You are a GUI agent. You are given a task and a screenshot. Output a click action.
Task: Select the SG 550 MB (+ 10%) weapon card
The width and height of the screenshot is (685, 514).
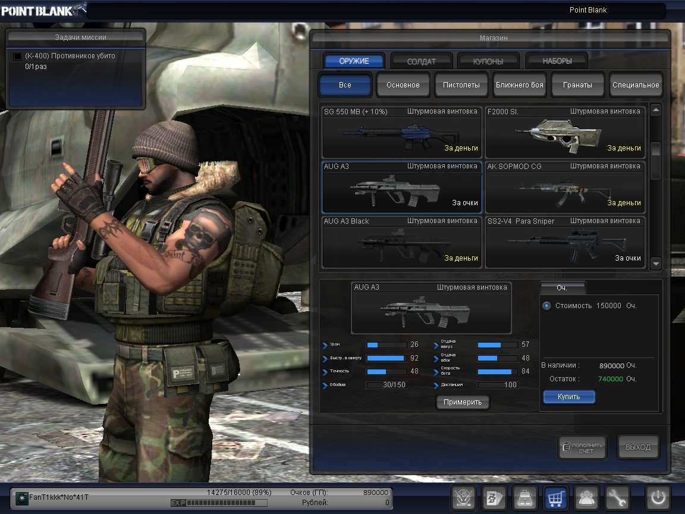(401, 133)
